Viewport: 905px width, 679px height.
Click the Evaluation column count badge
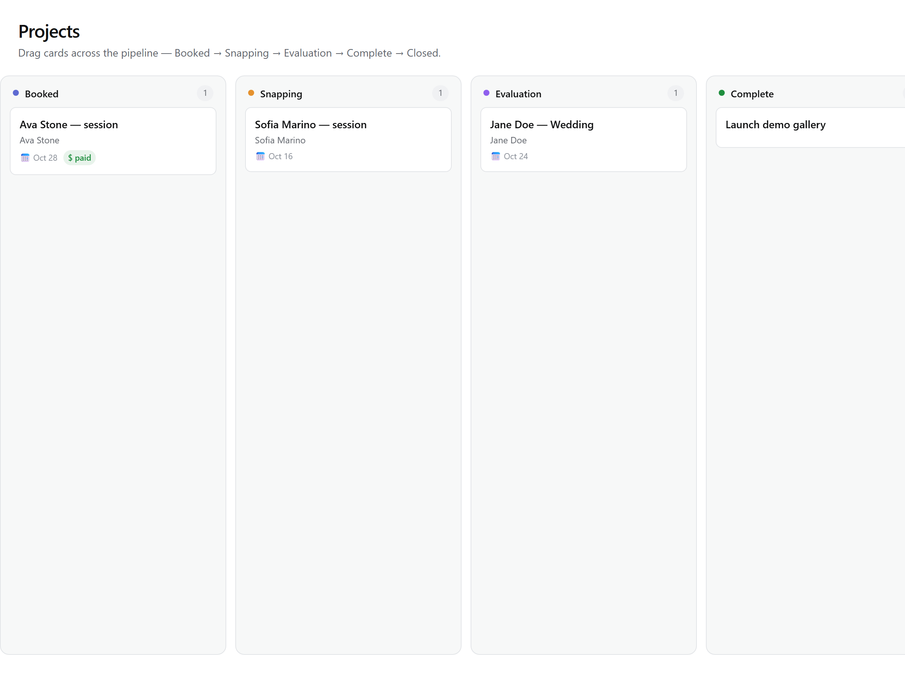pos(675,93)
